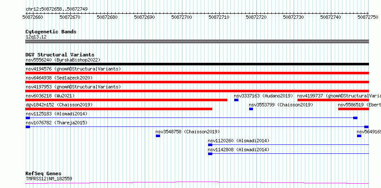Open nsv5556240 (ByrskaBishop2022) label
Viewport: 381px width, 188px height.
(63, 60)
